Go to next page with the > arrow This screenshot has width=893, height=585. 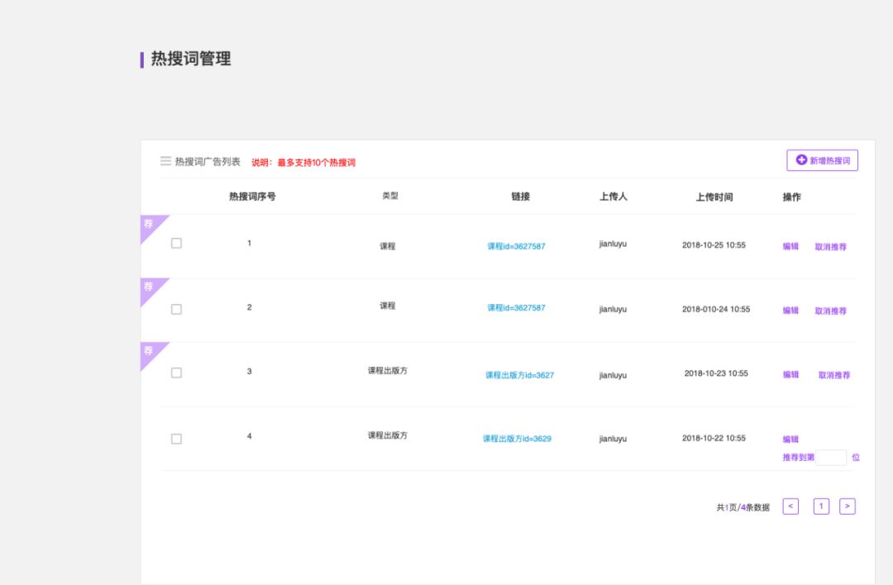tap(847, 507)
